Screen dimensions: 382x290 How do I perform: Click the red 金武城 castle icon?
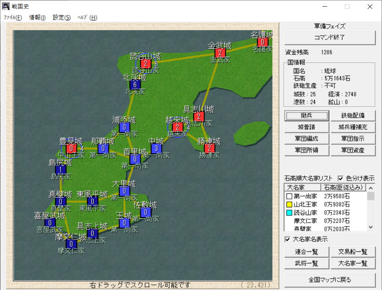[x=220, y=53]
